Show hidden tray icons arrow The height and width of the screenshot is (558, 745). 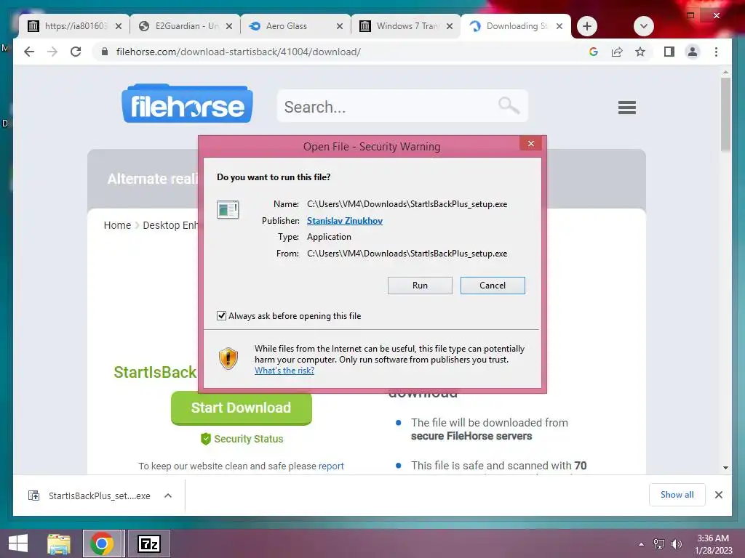click(x=641, y=544)
